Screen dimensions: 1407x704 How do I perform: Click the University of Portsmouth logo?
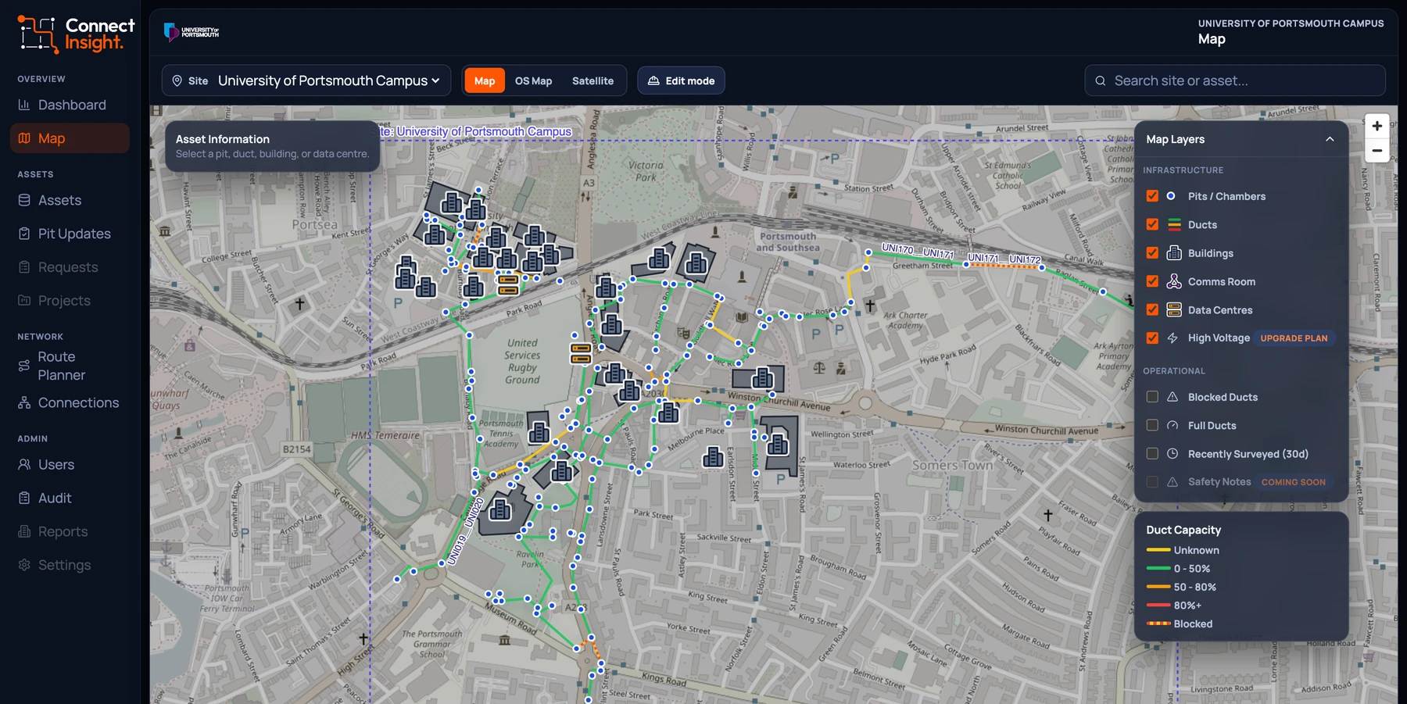point(192,32)
